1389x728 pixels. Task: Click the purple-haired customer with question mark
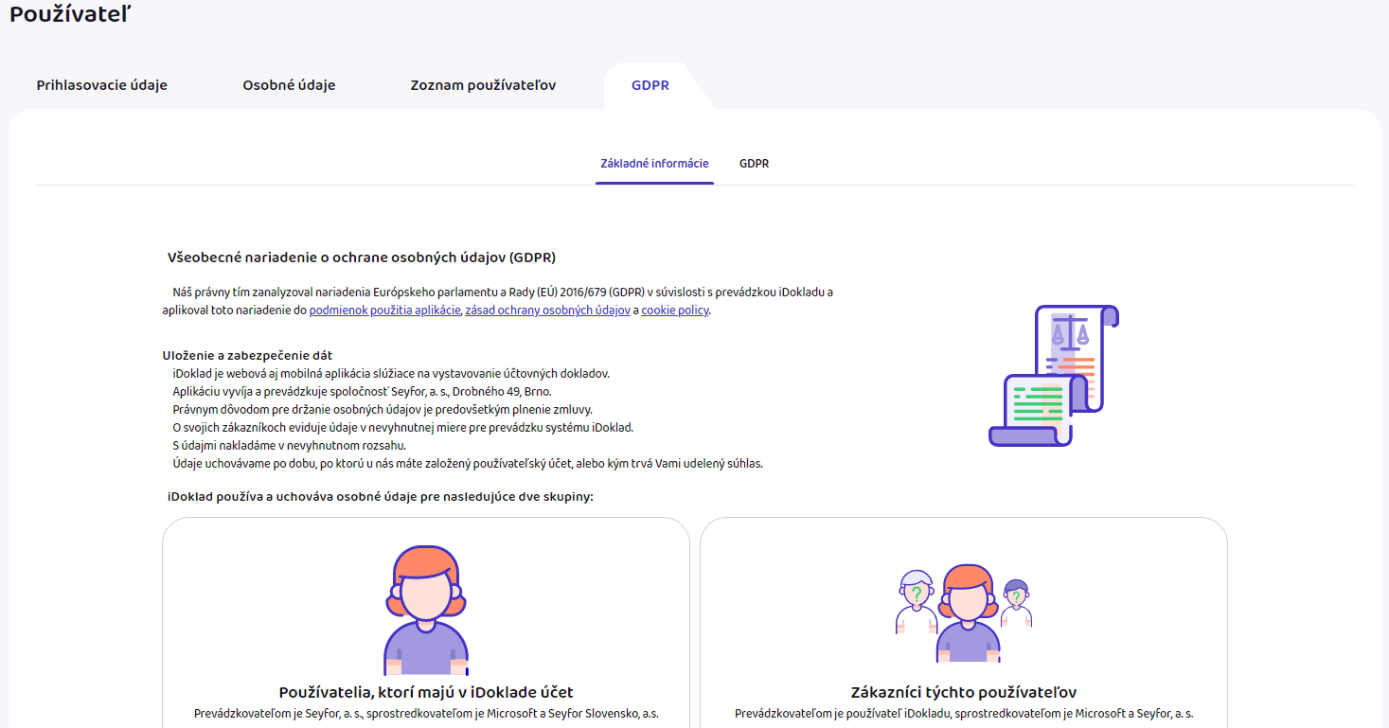coord(1016,602)
